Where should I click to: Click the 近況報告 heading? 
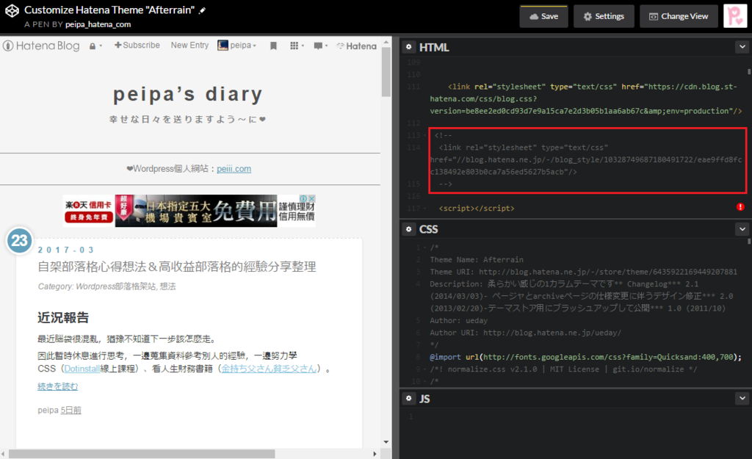[x=63, y=317]
